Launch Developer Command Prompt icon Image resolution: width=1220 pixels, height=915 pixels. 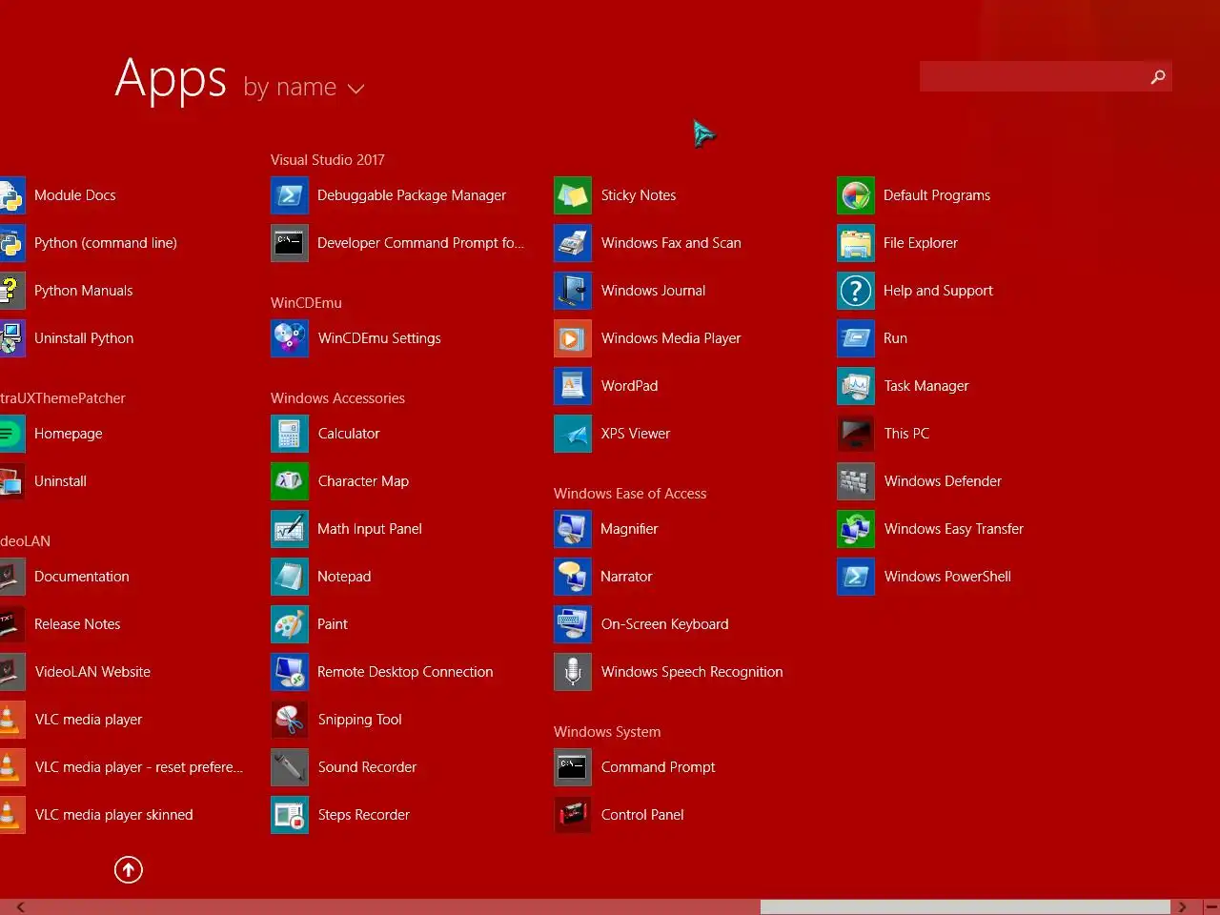290,243
